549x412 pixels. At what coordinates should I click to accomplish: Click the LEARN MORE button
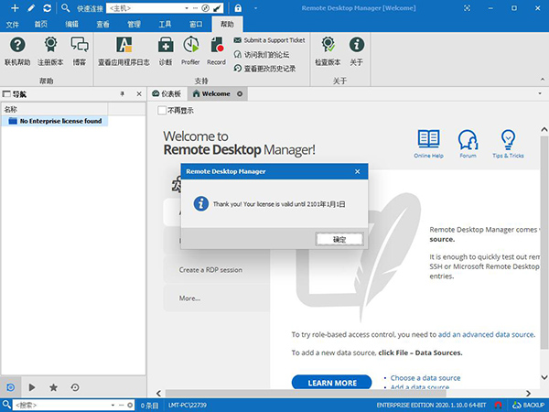[331, 383]
